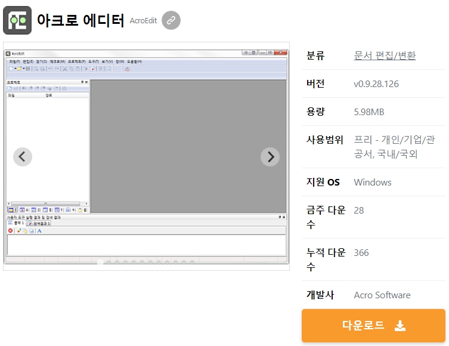Jump to the last carousel dot
Image resolution: width=449 pixels, height=346 pixels.
[x=192, y=262]
